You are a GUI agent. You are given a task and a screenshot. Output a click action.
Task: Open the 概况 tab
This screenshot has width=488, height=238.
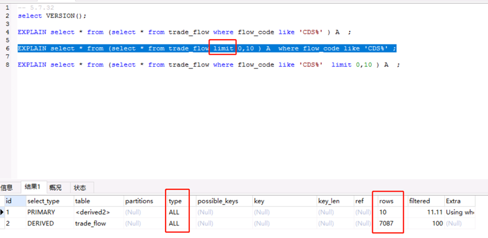(x=55, y=188)
